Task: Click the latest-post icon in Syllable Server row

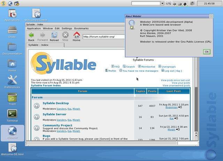Action: pyautogui.click(x=176, y=118)
